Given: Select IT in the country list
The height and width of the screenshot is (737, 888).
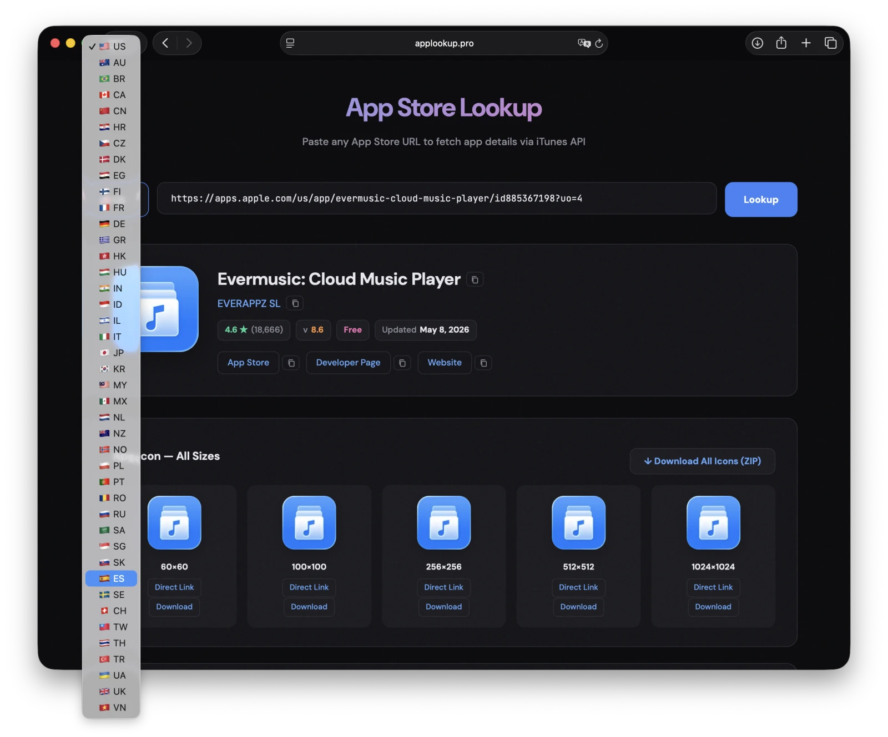Looking at the screenshot, I should (x=112, y=337).
